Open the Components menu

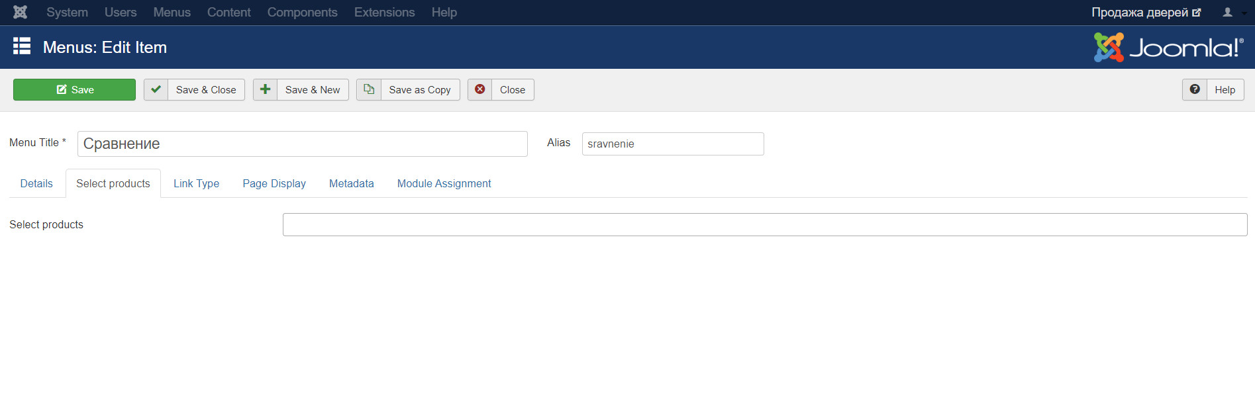click(x=303, y=12)
